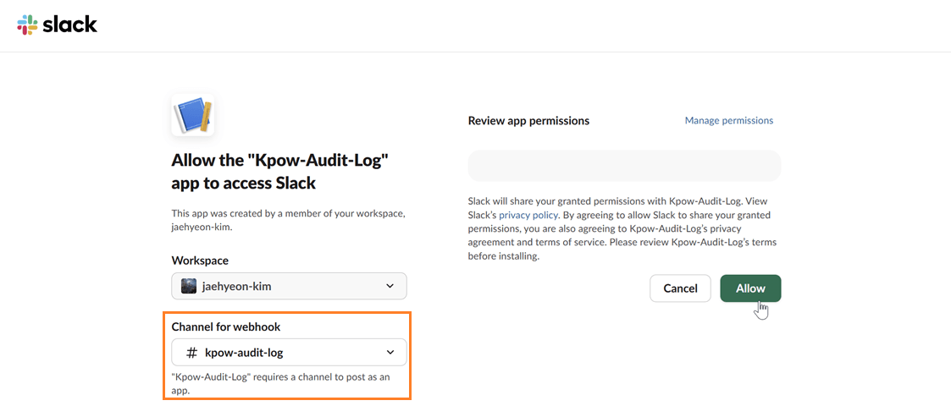The image size is (951, 406).
Task: Click "requires a channel to post" note
Action: click(281, 383)
